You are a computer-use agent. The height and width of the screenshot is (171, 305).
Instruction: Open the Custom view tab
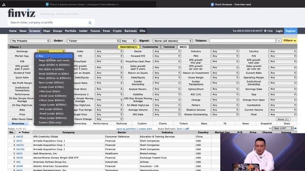pos(142,123)
